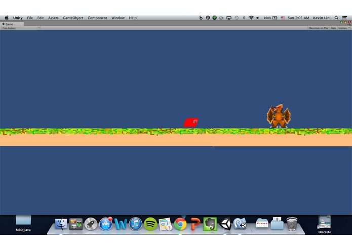Screen dimensions: 352x250
Task: Open the US flag input menu
Action: (x=283, y=18)
